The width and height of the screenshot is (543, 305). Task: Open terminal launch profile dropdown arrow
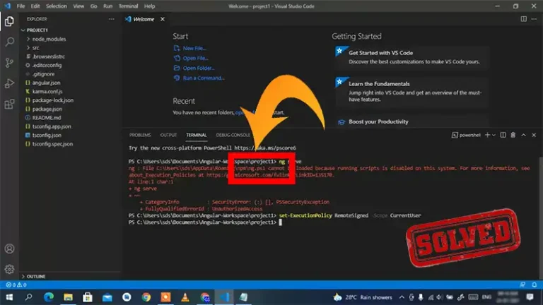[x=494, y=135]
